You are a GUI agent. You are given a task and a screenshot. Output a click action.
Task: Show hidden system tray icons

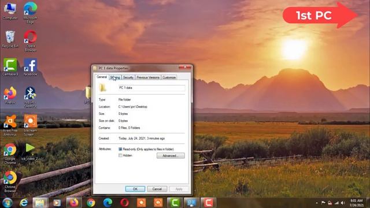317,203
